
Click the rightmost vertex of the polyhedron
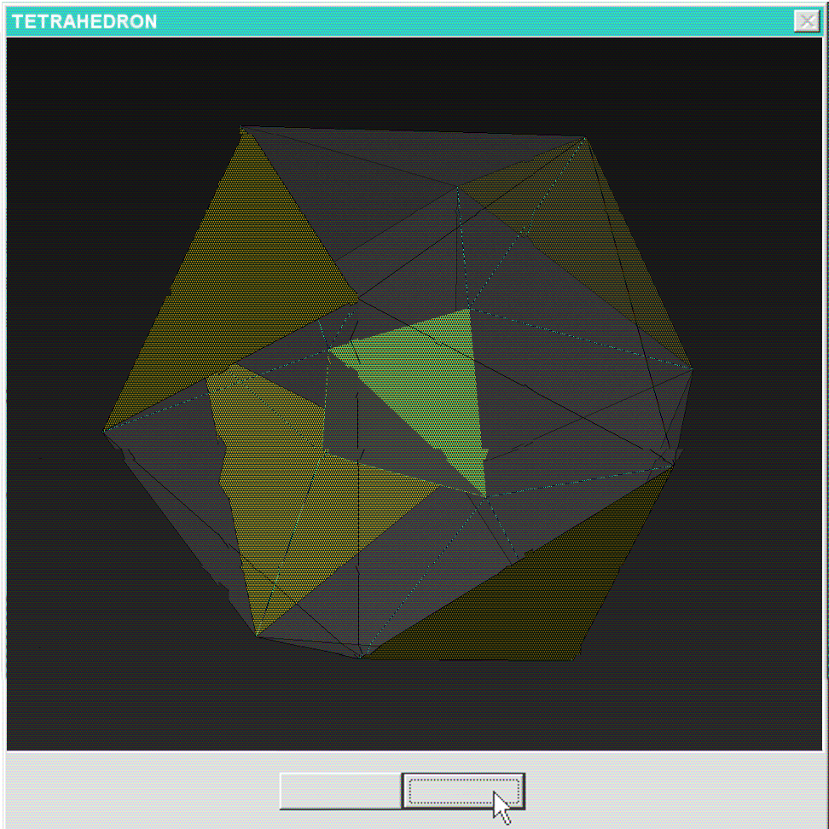click(x=692, y=368)
